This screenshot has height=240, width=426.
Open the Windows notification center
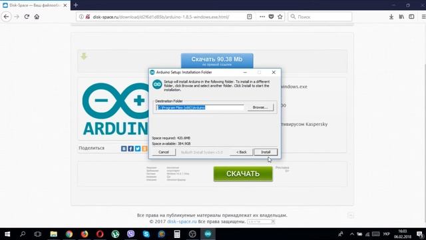point(420,234)
